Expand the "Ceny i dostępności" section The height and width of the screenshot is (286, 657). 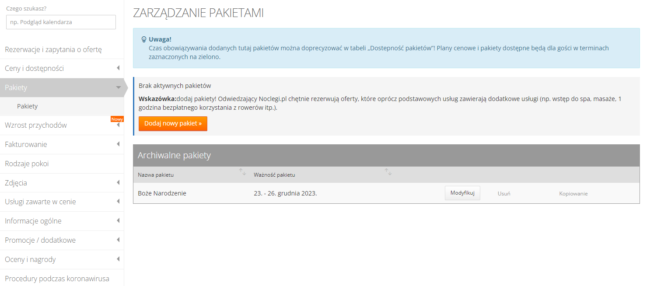[61, 68]
